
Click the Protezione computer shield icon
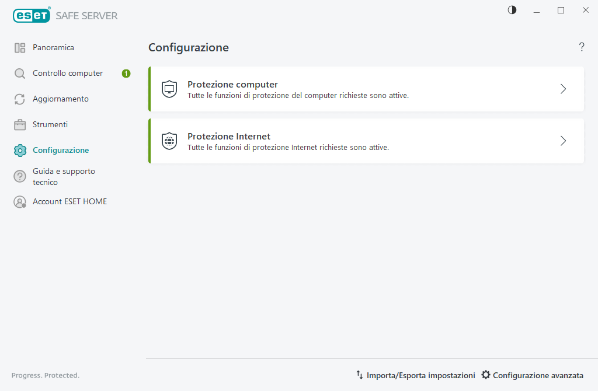click(169, 89)
